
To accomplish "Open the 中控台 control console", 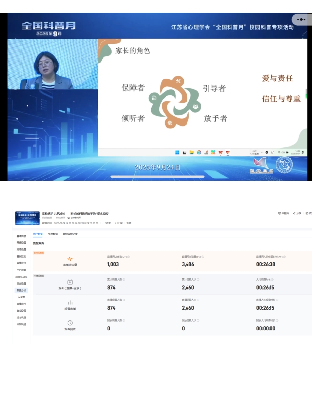I will 283,213.
